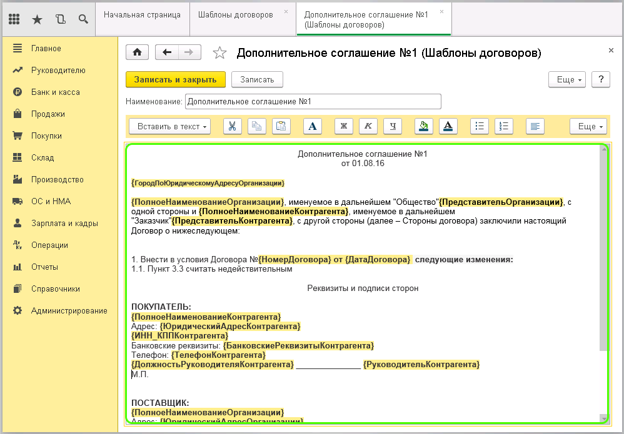This screenshot has height=434, width=624.
Task: Click the {РуководительКонтрагента} placeholder
Action: click(x=421, y=365)
